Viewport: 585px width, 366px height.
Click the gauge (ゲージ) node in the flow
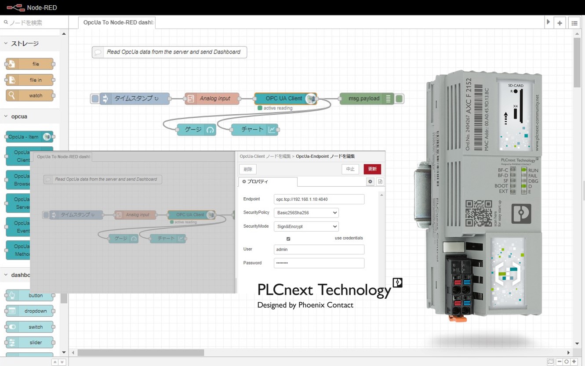click(x=196, y=129)
